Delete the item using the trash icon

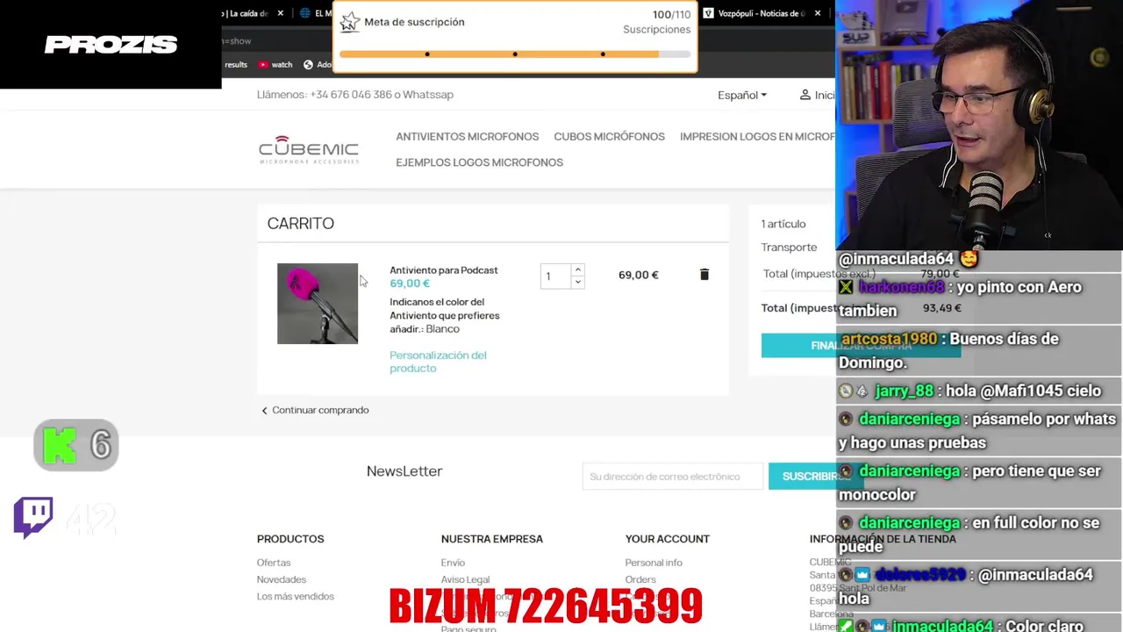click(704, 275)
